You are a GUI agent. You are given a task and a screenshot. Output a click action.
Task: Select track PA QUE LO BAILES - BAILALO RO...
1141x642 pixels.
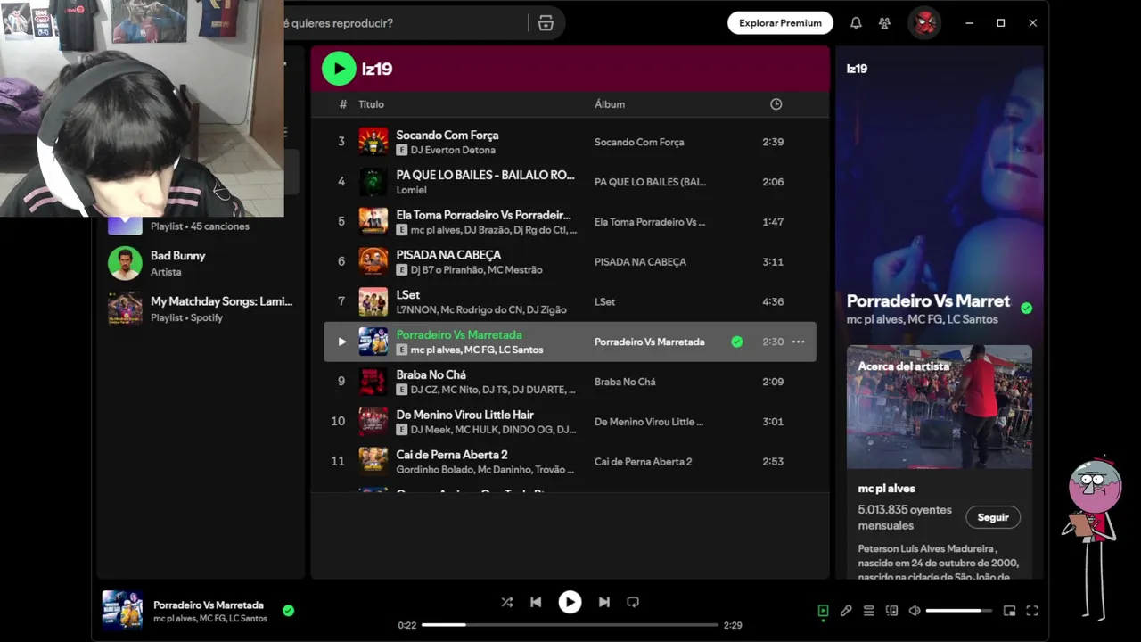pos(485,175)
